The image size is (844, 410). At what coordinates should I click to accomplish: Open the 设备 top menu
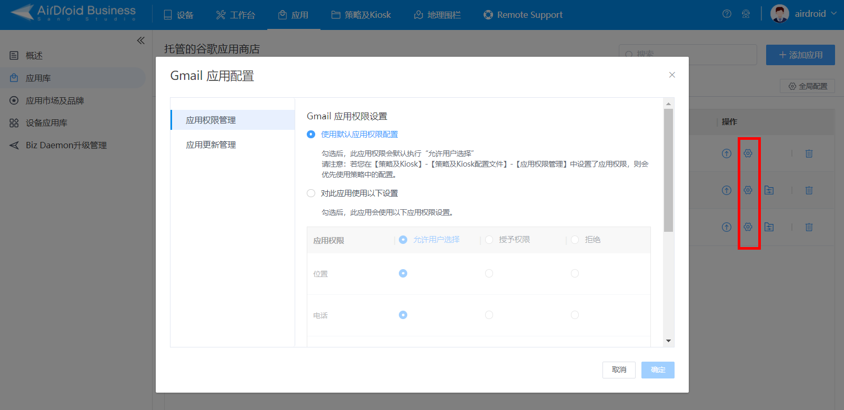pyautogui.click(x=178, y=15)
